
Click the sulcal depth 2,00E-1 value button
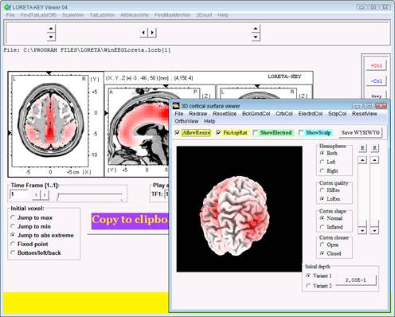(x=356, y=280)
